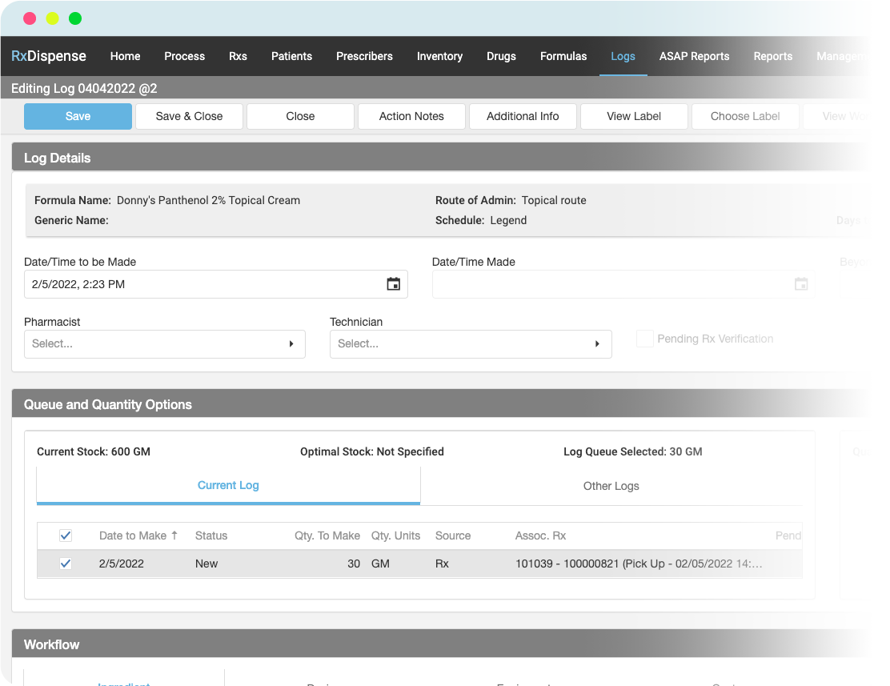Viewport: 890px width, 686px height.
Task: Open calendar picker for Date/Time to be Made
Action: [x=393, y=284]
